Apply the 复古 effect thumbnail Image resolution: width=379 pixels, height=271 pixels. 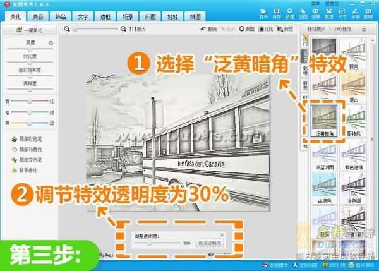tap(353, 88)
